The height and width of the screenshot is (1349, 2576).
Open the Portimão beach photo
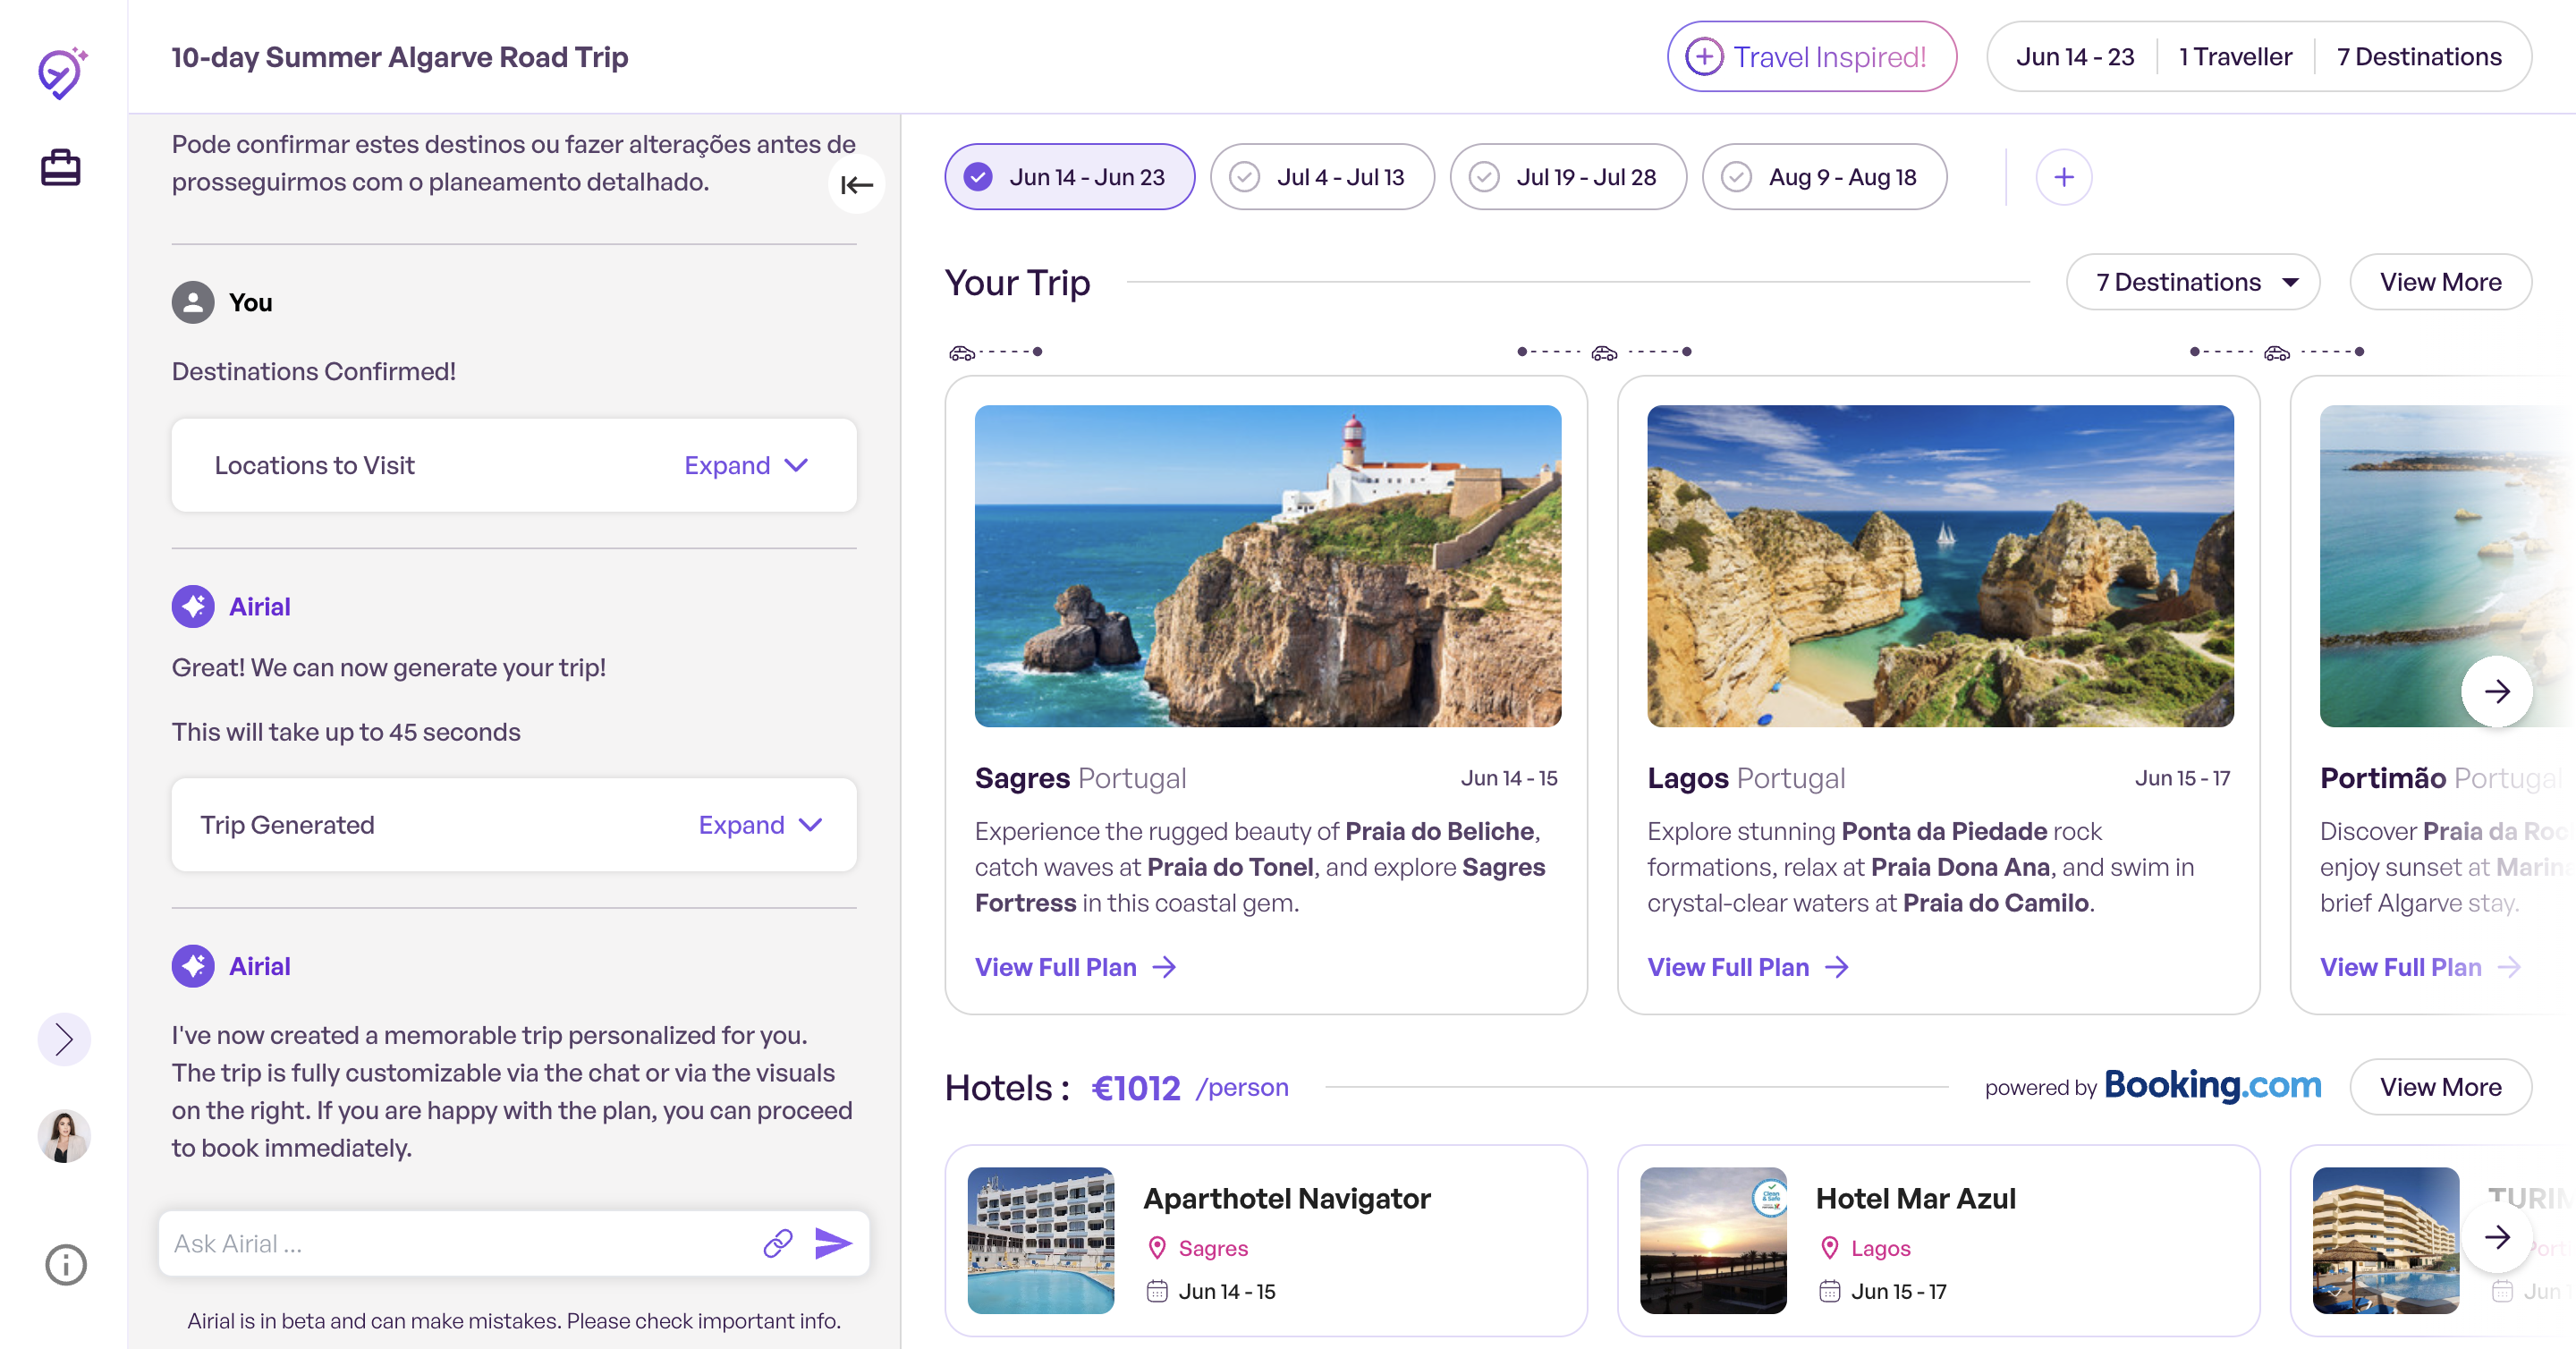[2447, 566]
